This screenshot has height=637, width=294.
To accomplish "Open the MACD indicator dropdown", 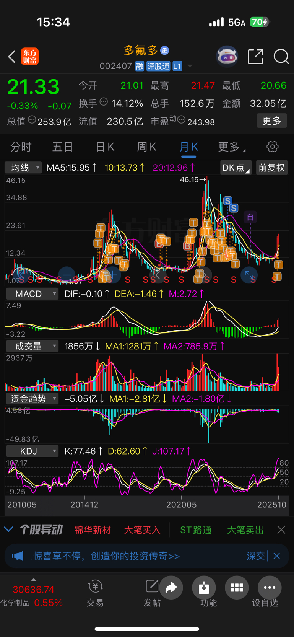I will (x=32, y=294).
